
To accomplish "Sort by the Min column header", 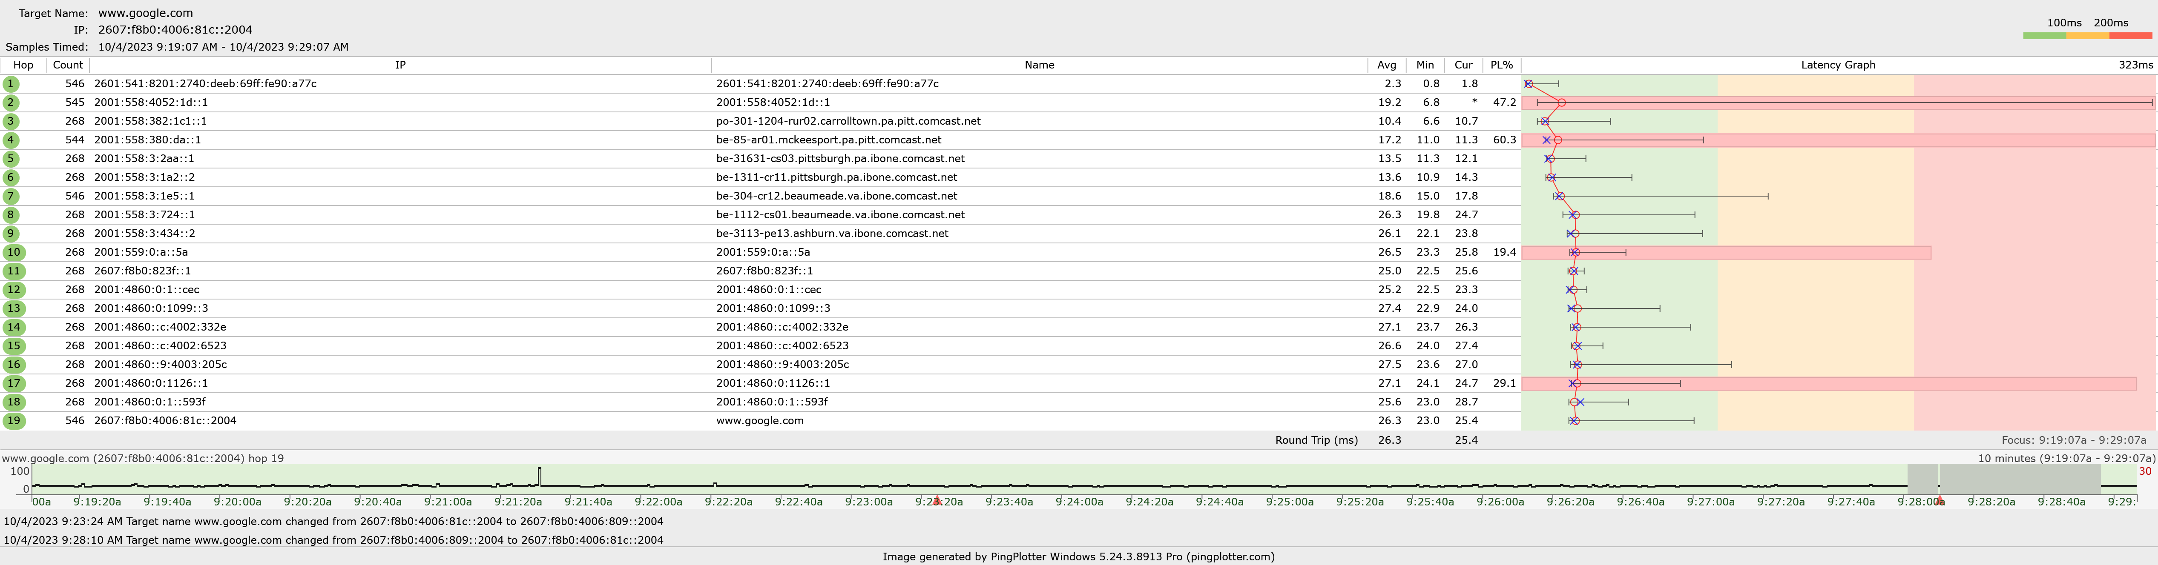I will click(1425, 65).
